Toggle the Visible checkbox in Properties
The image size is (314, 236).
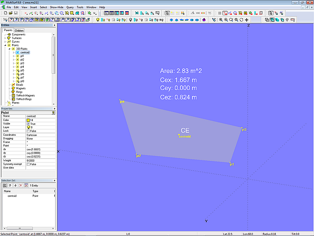click(29, 124)
